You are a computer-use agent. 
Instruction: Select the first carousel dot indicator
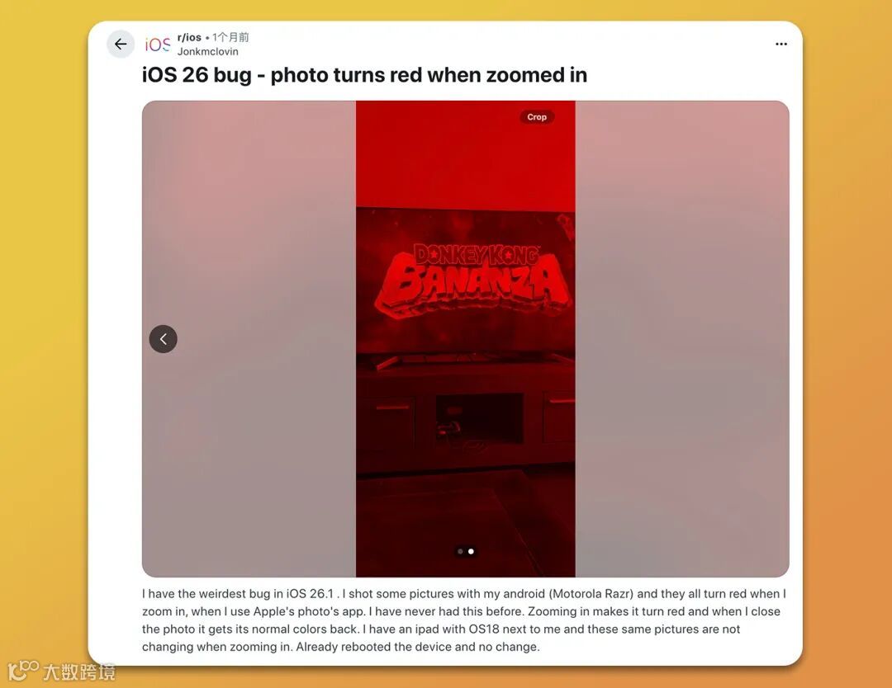pos(460,551)
